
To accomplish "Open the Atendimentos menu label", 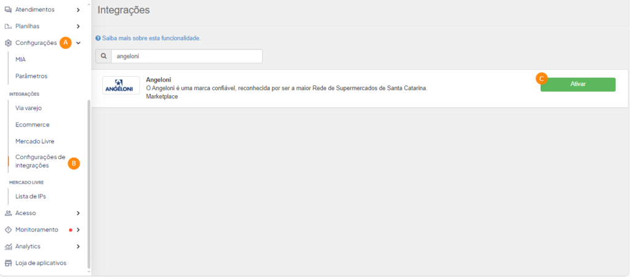I will tap(35, 10).
